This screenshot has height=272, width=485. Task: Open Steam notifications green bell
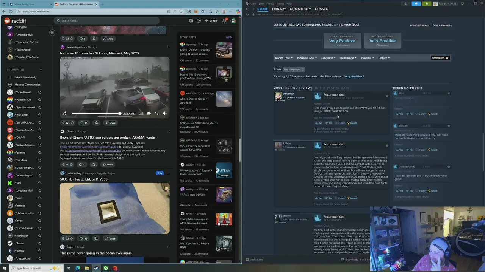(x=427, y=3)
